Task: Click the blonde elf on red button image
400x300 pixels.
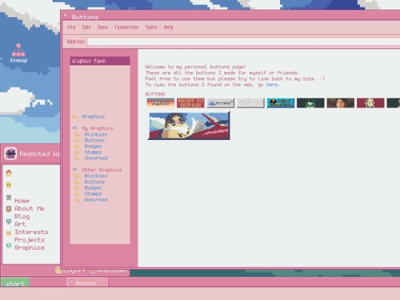Action: pos(370,103)
